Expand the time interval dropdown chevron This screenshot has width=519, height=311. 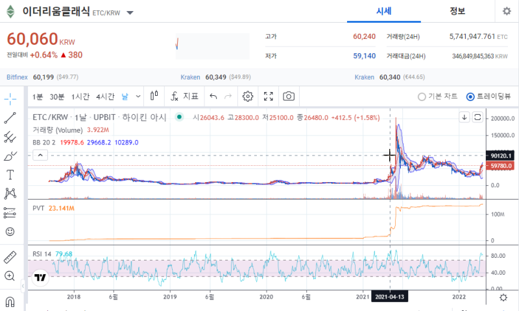click(138, 97)
